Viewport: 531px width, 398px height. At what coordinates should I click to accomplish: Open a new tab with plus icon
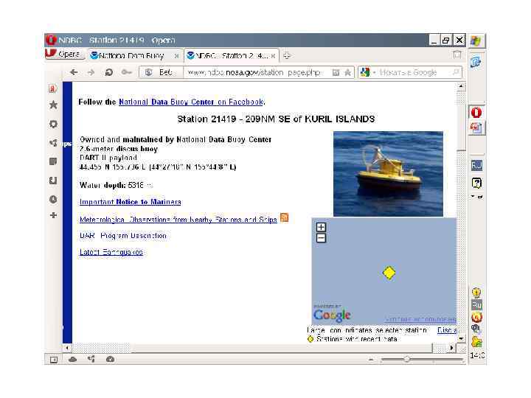coord(287,55)
